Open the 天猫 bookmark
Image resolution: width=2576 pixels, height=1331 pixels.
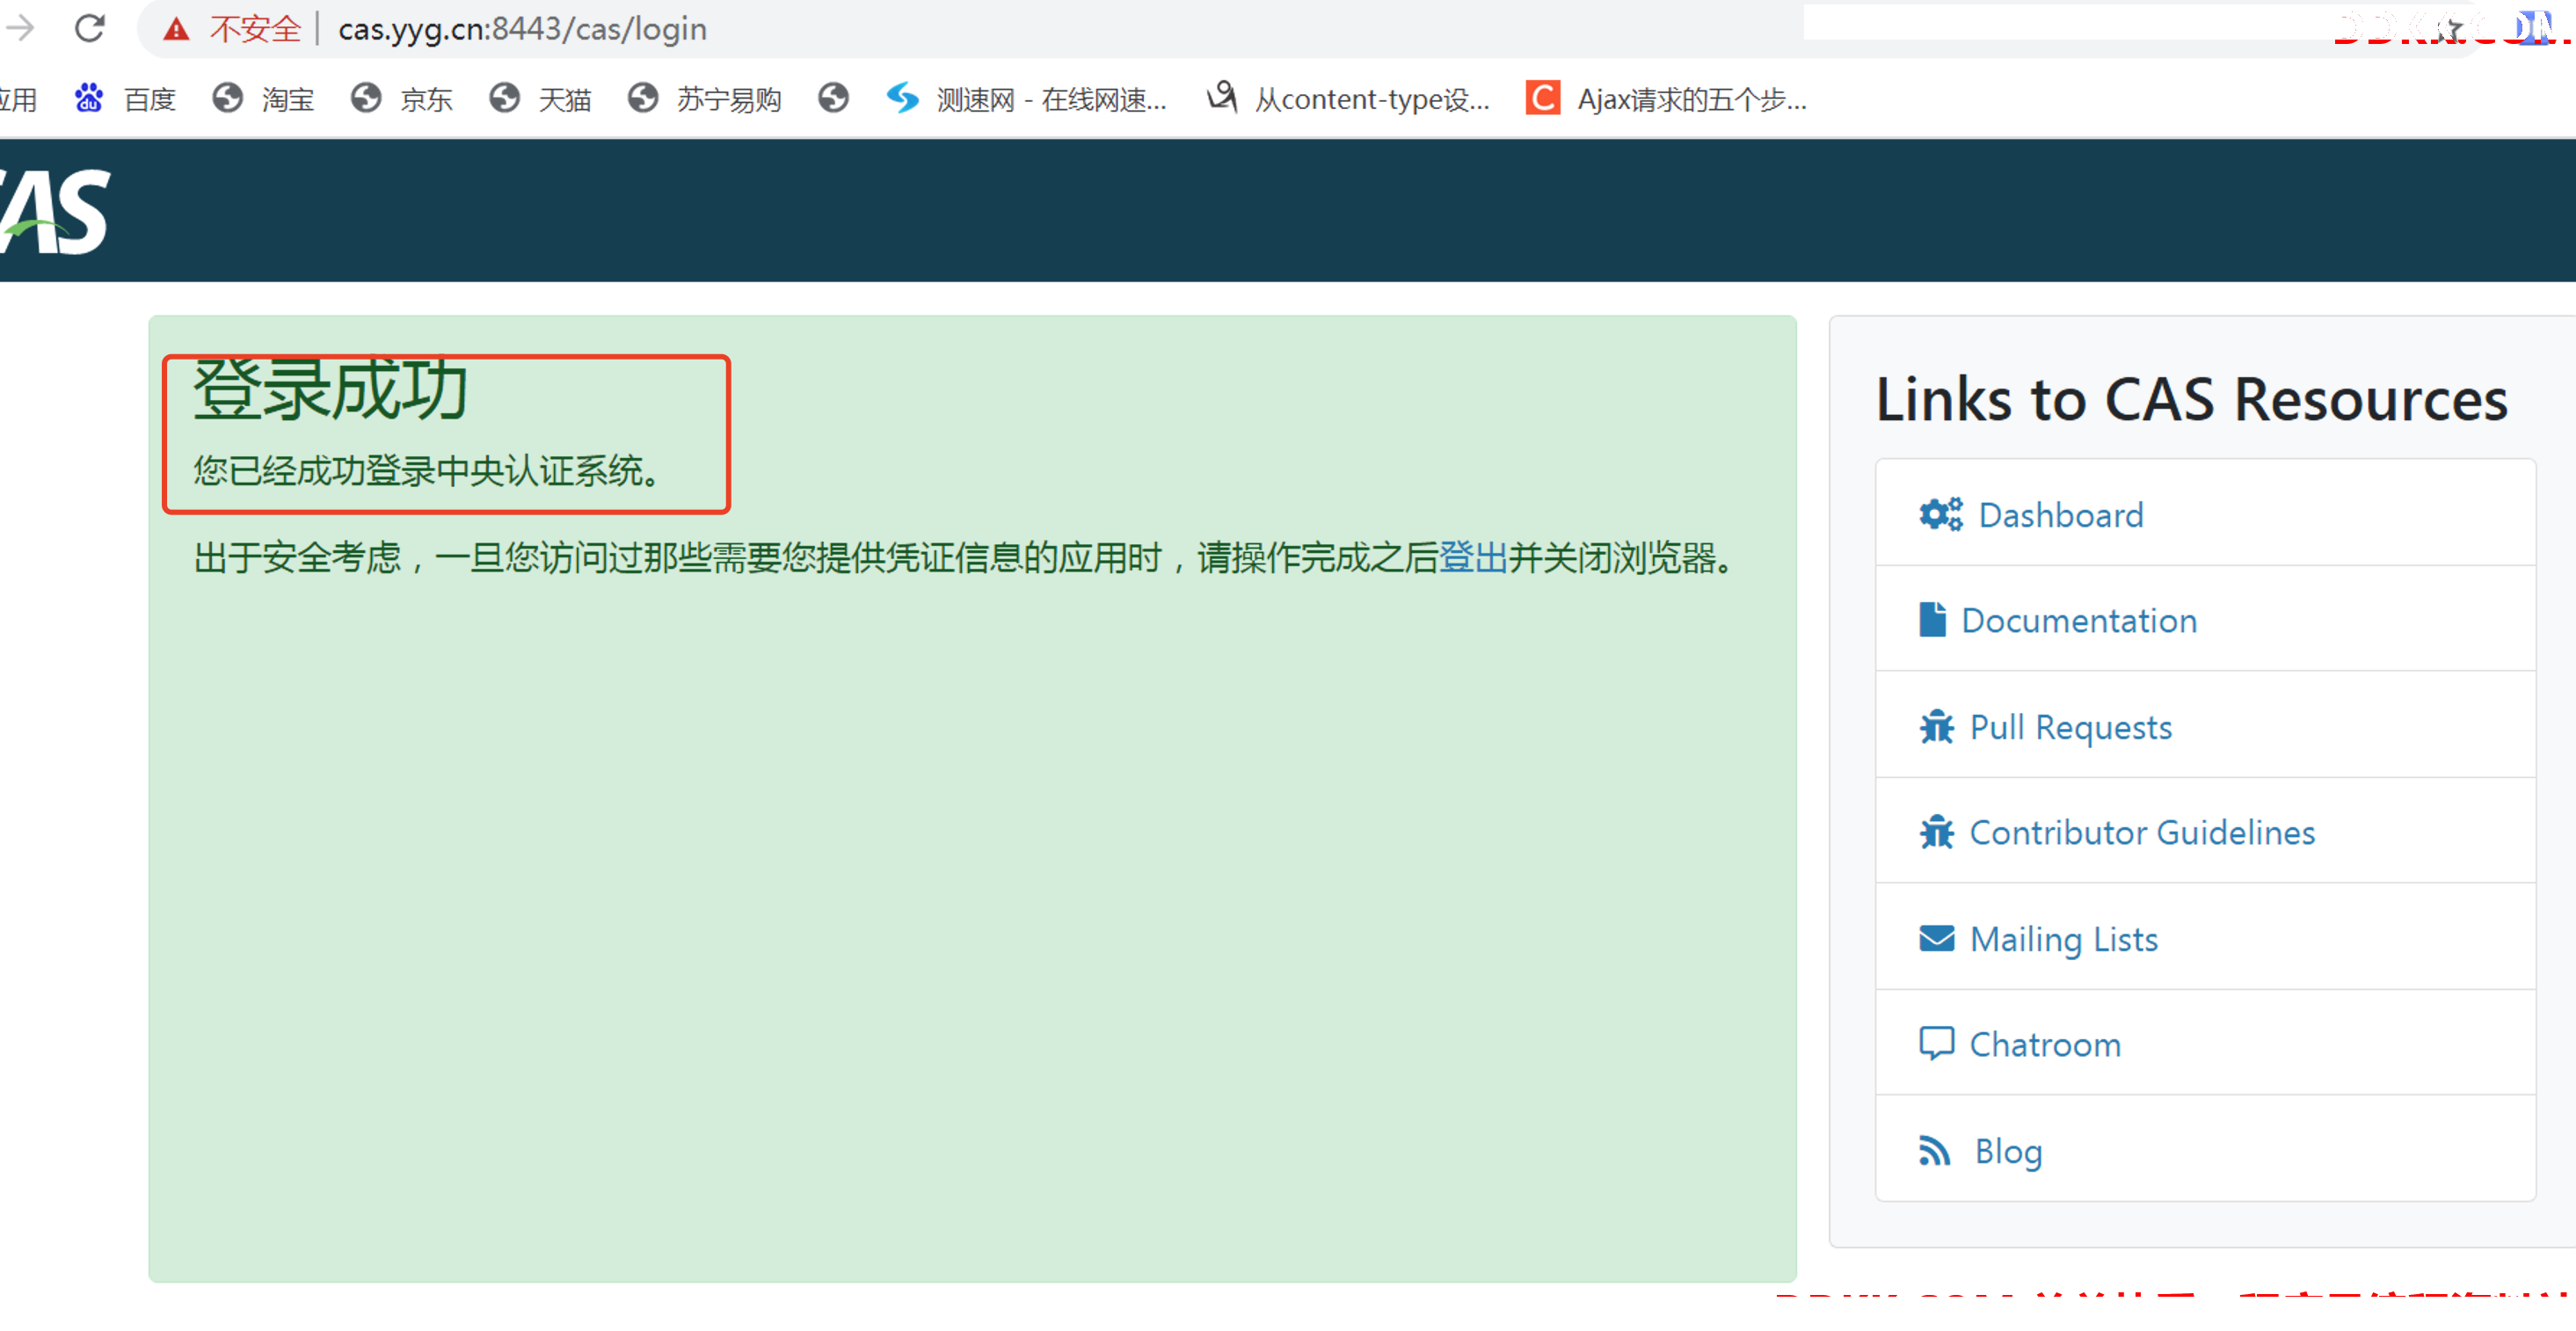[565, 99]
